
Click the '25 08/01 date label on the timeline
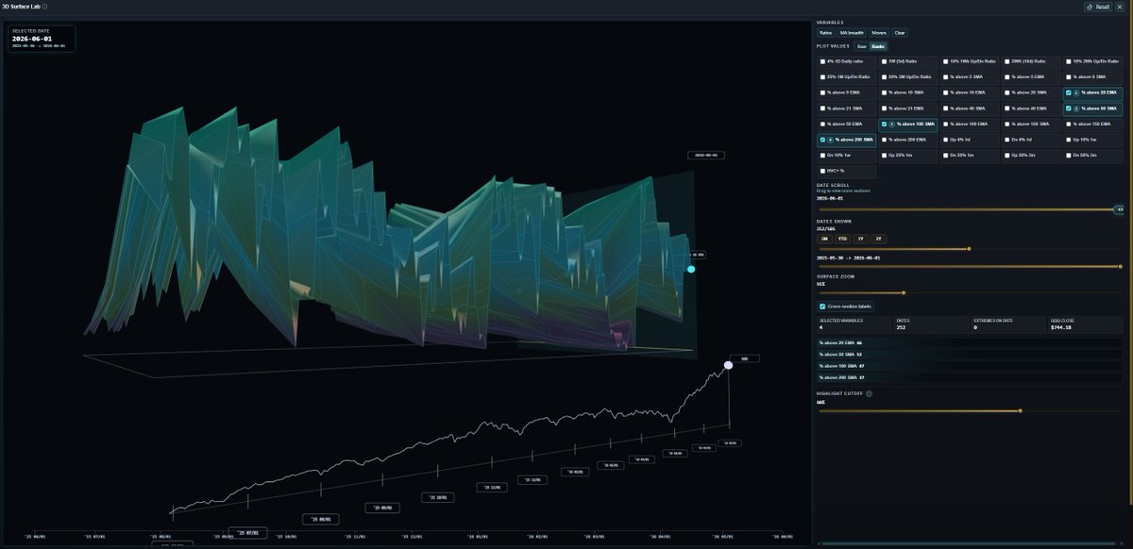(321, 519)
